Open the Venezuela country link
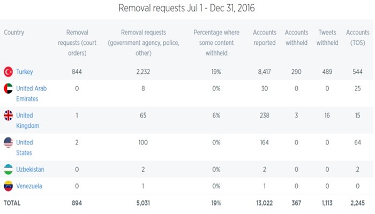375x214 pixels. point(29,186)
